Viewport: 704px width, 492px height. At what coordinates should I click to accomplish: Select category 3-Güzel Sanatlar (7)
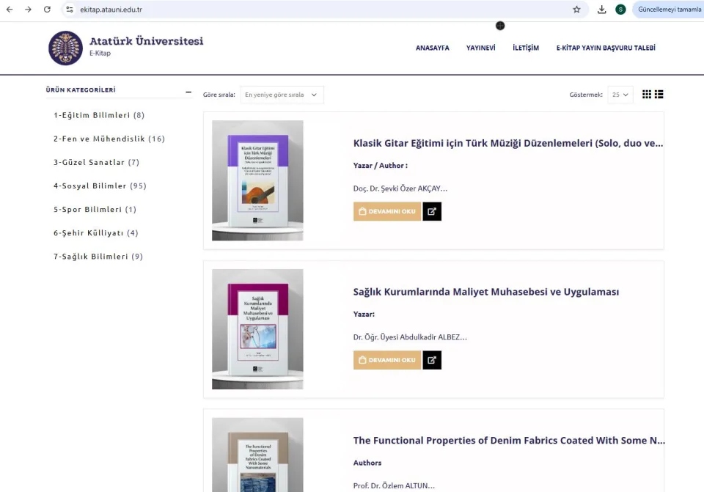click(x=97, y=163)
